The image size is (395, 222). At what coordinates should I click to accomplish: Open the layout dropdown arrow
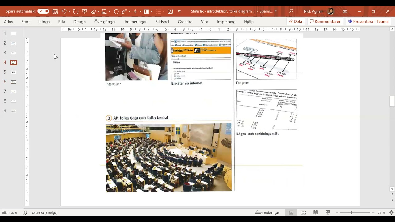coord(152,11)
